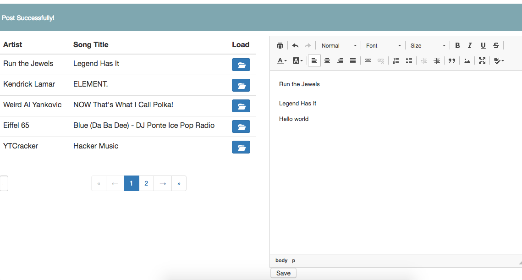
Task: Select page 1 in pagination
Action: (131, 183)
